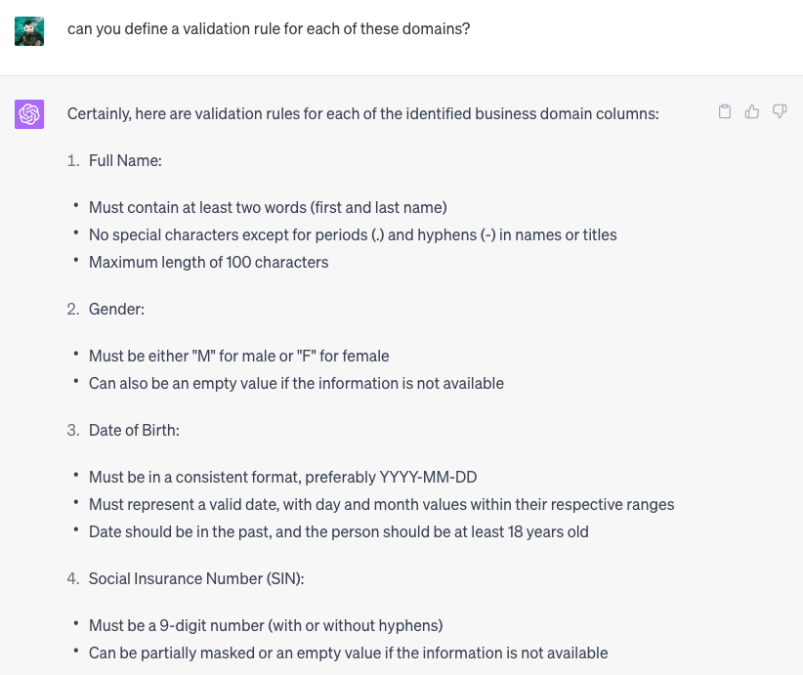Click the "preferably YYYY-MM-DD" format bullet

click(x=282, y=477)
